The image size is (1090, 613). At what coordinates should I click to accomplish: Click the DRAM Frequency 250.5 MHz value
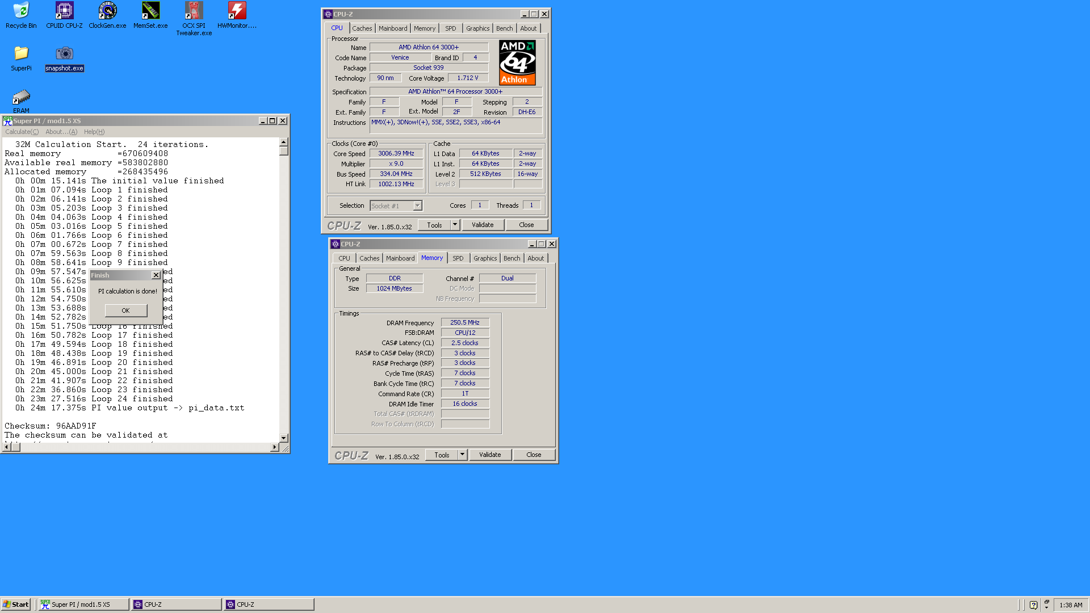[465, 322]
